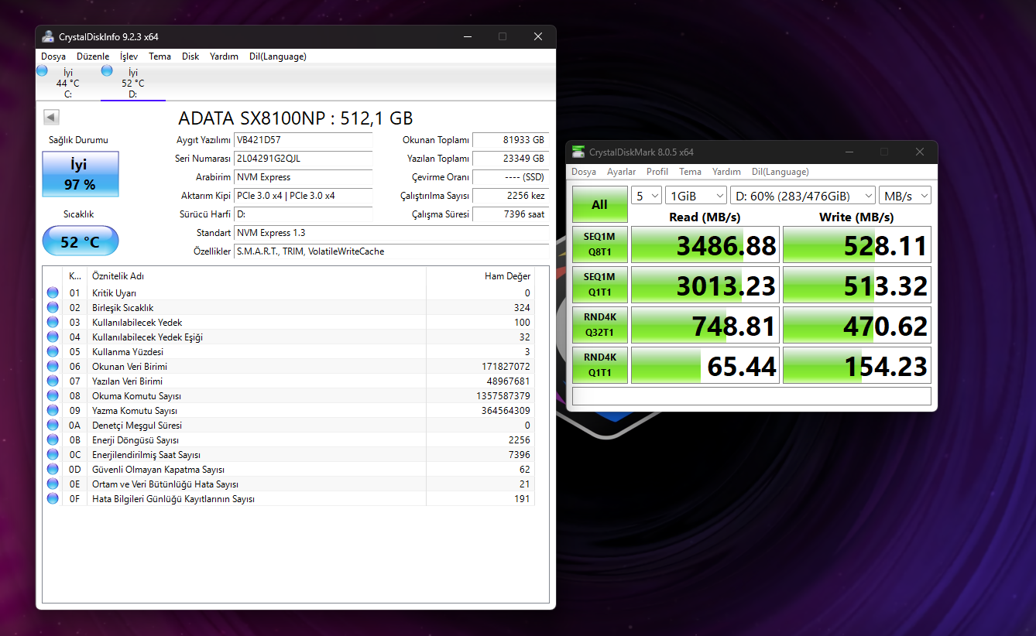Switch to the C: disk tab
The height and width of the screenshot is (636, 1036).
(x=68, y=83)
